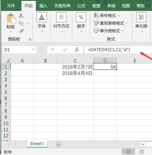Expand the Paste dropdown arrow

click(x=11, y=32)
